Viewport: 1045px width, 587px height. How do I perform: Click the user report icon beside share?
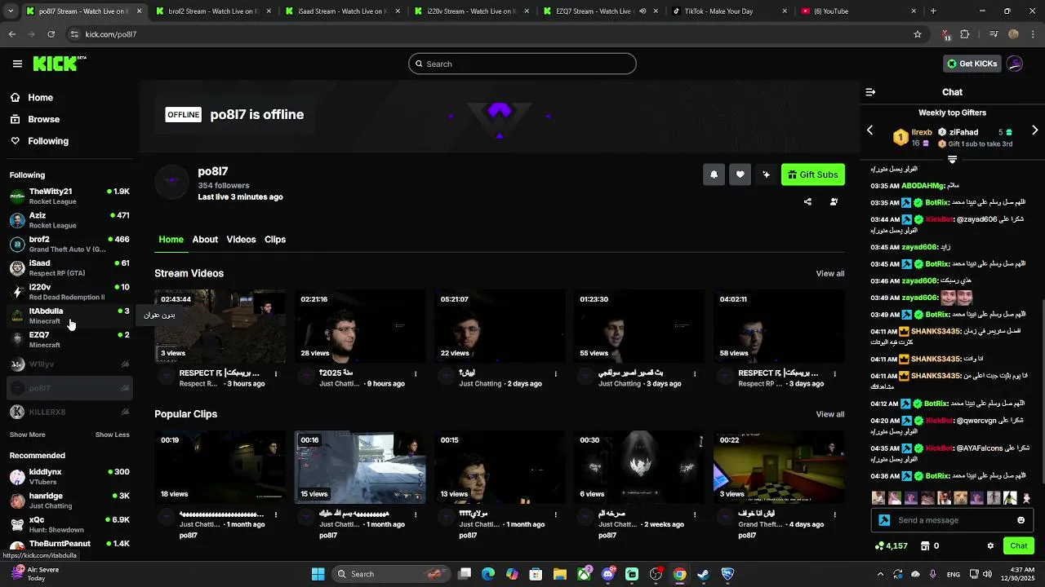(x=834, y=201)
